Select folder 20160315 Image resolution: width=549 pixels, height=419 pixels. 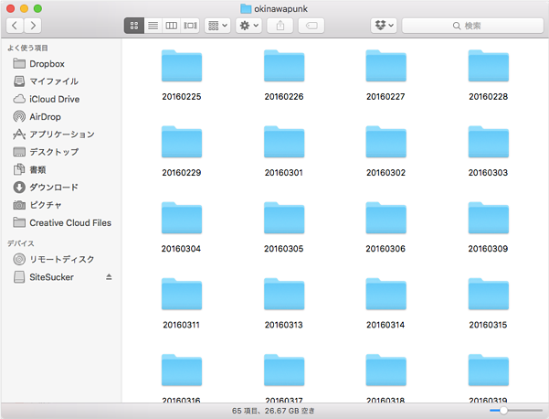point(488,304)
